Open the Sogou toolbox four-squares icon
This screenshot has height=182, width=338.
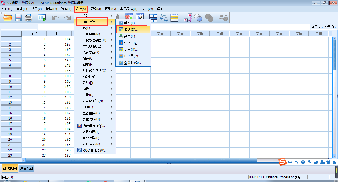pyautogui.click(x=335, y=162)
